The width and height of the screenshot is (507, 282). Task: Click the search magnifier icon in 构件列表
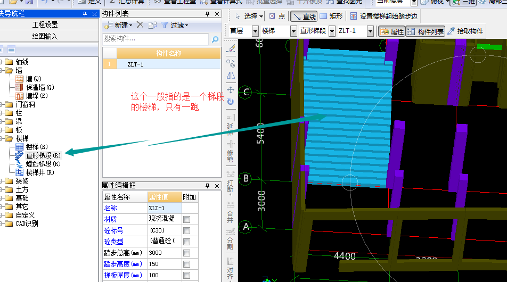[215, 39]
